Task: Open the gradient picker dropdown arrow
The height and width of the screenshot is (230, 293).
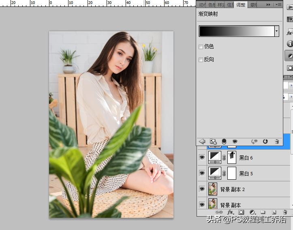Action: tap(276, 31)
